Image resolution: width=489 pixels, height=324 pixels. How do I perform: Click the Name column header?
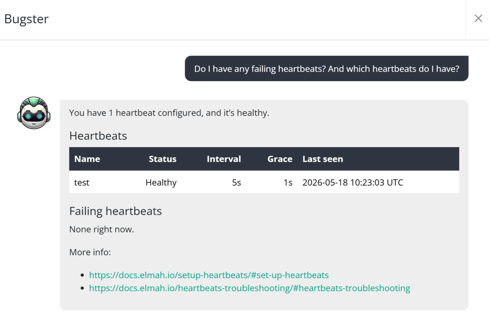pyautogui.click(x=87, y=159)
